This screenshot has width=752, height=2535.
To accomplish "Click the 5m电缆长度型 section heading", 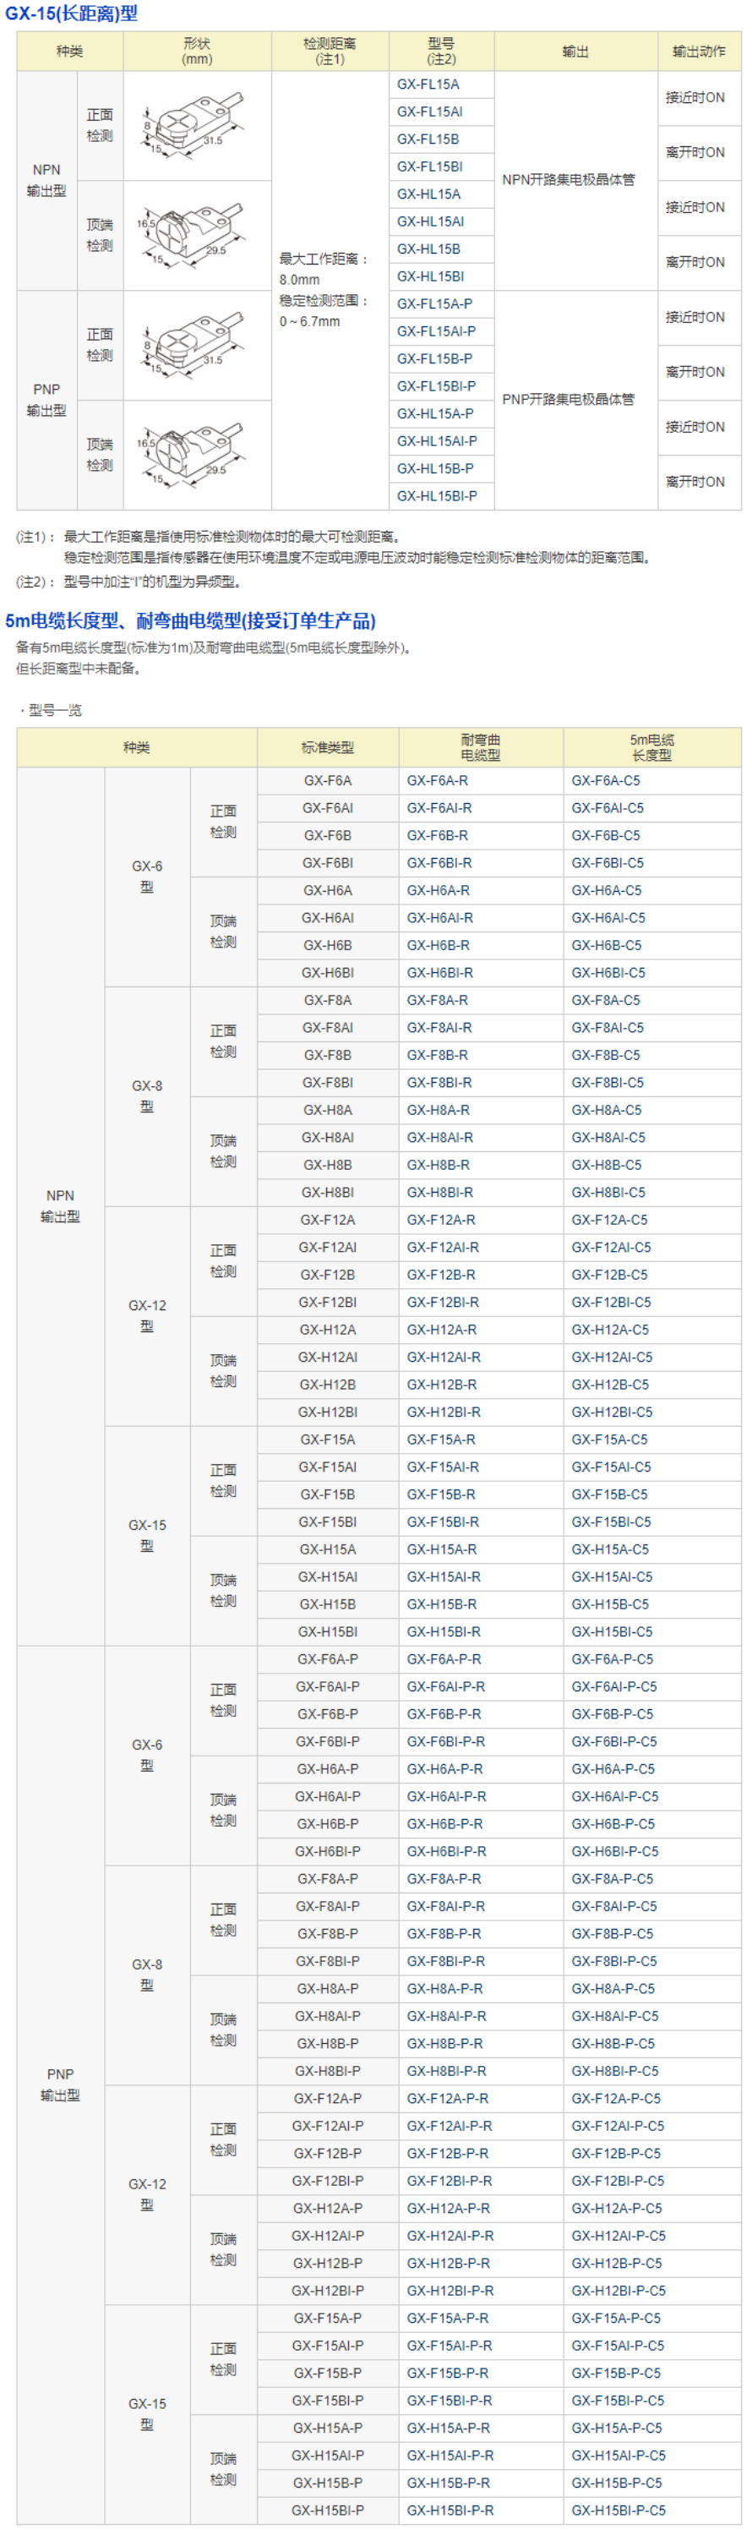I will [190, 620].
